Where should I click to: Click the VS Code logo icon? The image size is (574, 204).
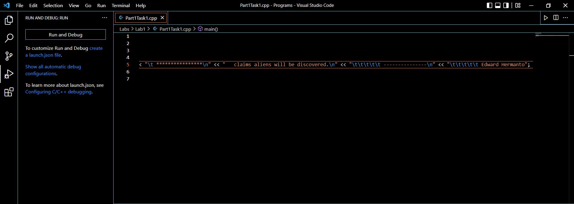click(x=7, y=5)
